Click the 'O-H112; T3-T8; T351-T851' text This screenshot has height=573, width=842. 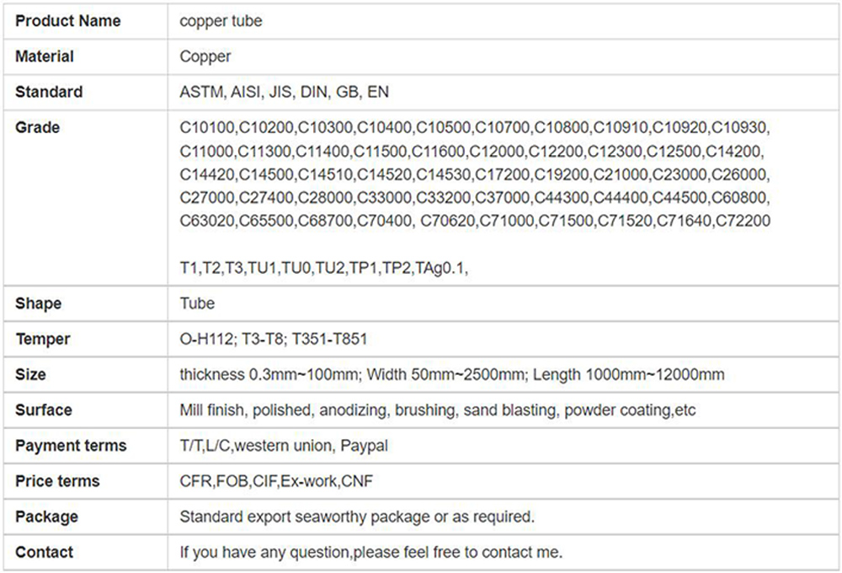click(273, 340)
